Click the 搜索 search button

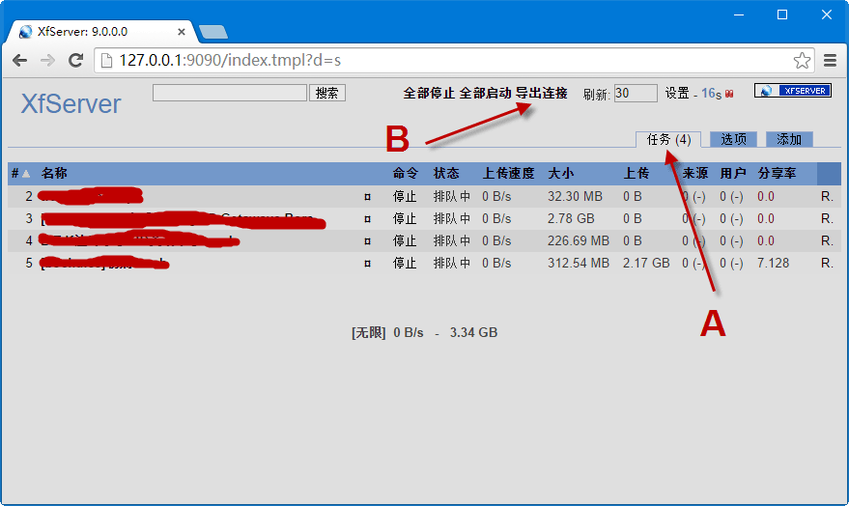click(x=327, y=93)
